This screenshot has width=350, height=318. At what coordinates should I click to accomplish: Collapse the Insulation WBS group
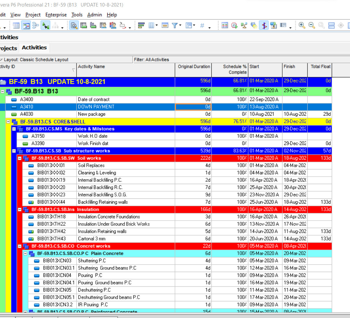pyautogui.click(x=20, y=210)
